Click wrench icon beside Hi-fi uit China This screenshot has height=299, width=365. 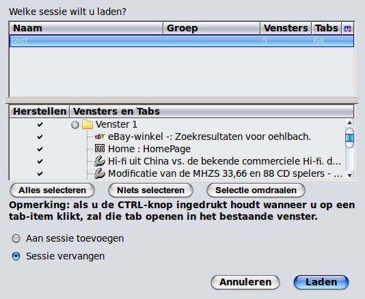pos(100,161)
